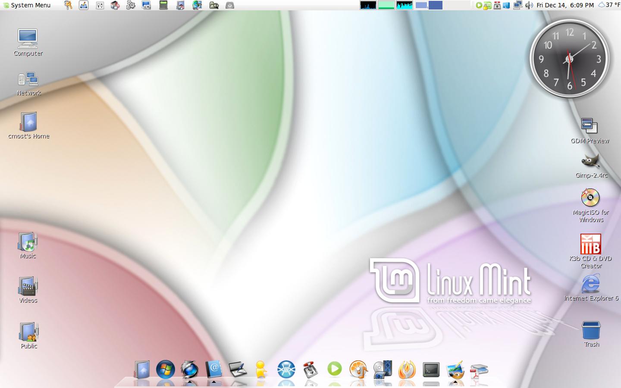Launch K3b CD & DVD Creator
The image size is (621, 388).
[590, 251]
